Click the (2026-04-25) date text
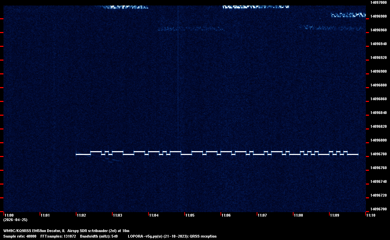 point(15,220)
